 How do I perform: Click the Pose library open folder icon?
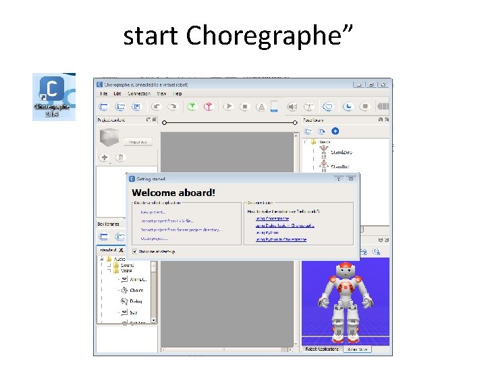pos(308,131)
